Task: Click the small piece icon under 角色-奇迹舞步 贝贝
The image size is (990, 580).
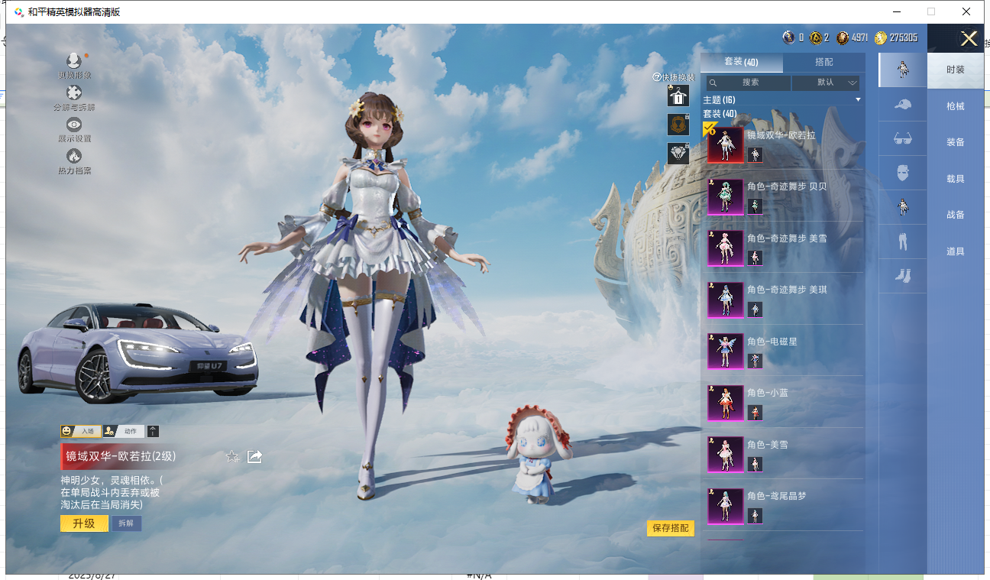Action: (755, 206)
